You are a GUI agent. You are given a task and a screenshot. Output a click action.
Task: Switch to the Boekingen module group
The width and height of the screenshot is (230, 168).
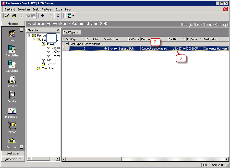[13, 153]
